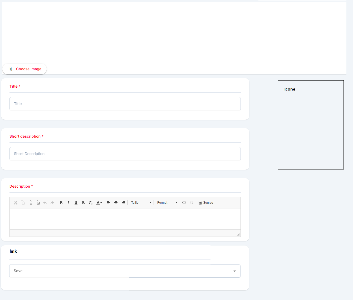Viewport: 353px width, 300px height.
Task: Click the remove format icon
Action: pyautogui.click(x=91, y=203)
